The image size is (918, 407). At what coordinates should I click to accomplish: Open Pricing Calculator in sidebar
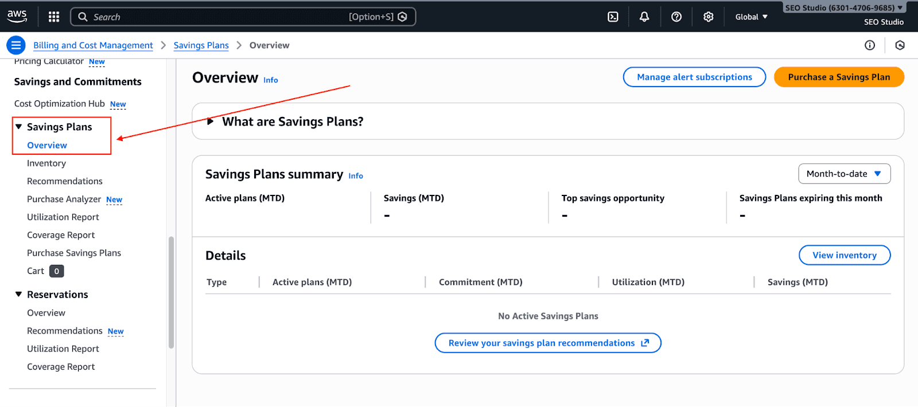[x=49, y=61]
